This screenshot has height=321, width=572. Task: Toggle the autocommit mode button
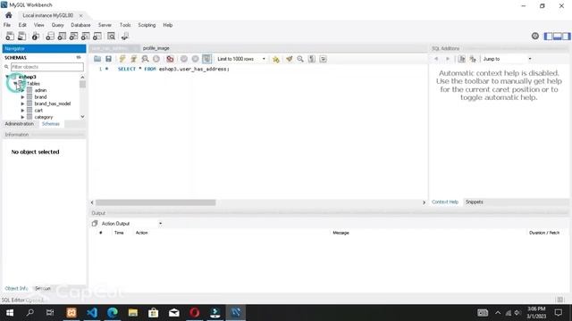click(x=206, y=59)
